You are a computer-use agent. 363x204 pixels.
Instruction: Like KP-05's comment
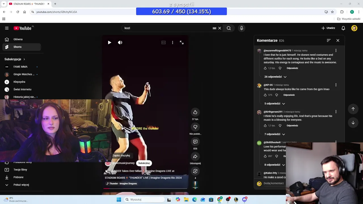(x=265, y=95)
